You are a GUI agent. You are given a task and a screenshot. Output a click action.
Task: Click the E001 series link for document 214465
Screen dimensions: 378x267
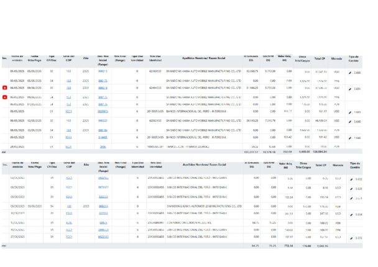click(x=69, y=137)
